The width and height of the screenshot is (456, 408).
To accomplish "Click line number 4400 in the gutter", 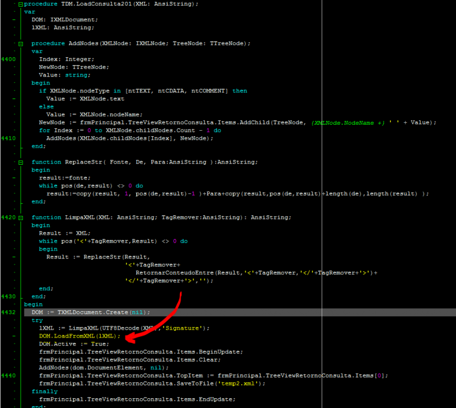I will click(8, 60).
